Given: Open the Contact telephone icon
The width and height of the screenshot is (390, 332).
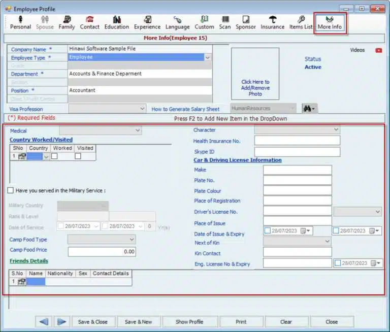Looking at the screenshot, I should pos(89,20).
